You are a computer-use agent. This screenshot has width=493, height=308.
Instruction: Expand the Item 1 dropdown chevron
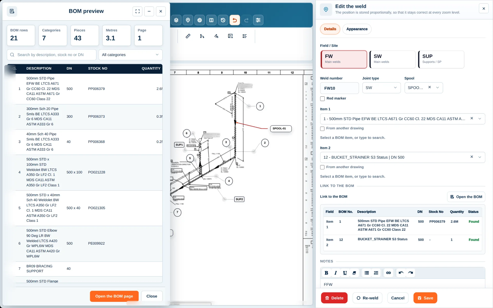tap(480, 119)
